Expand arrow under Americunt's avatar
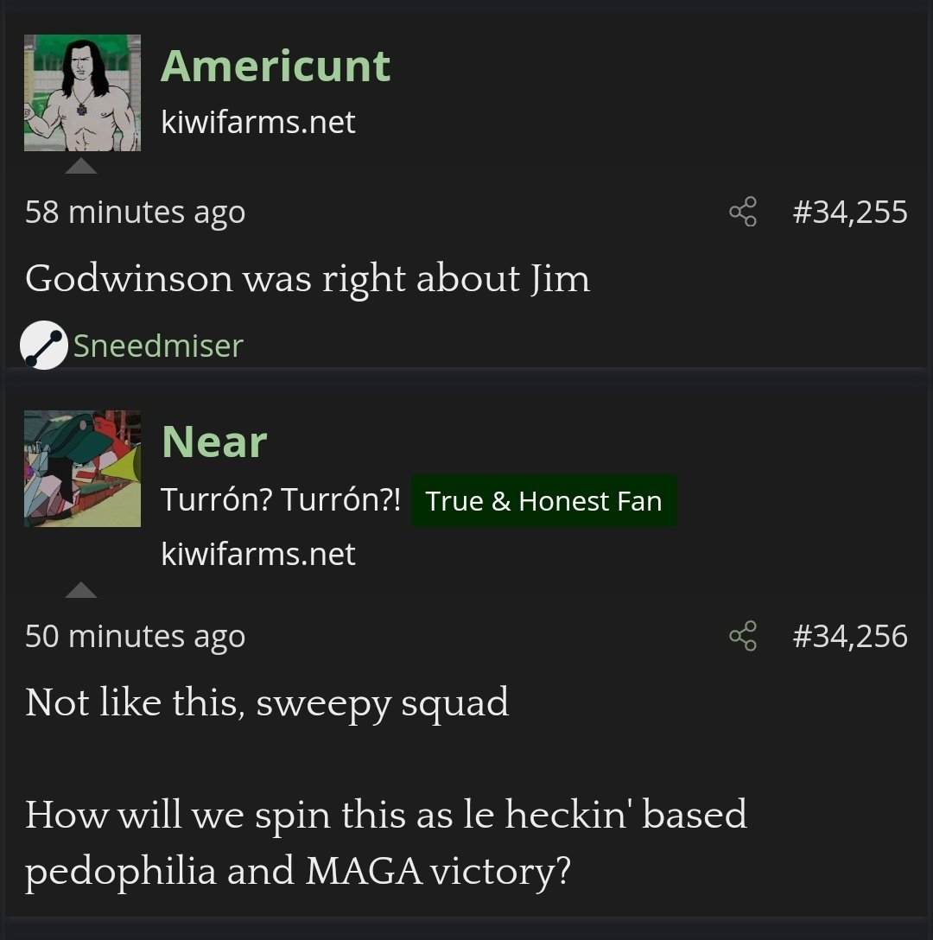This screenshot has height=940, width=933. (x=81, y=166)
